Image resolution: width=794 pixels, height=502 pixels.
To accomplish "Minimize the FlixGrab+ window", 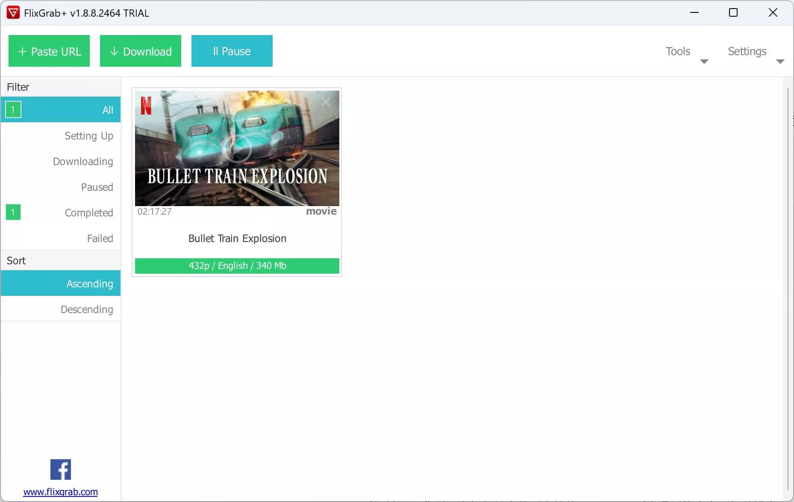I will 694,13.
